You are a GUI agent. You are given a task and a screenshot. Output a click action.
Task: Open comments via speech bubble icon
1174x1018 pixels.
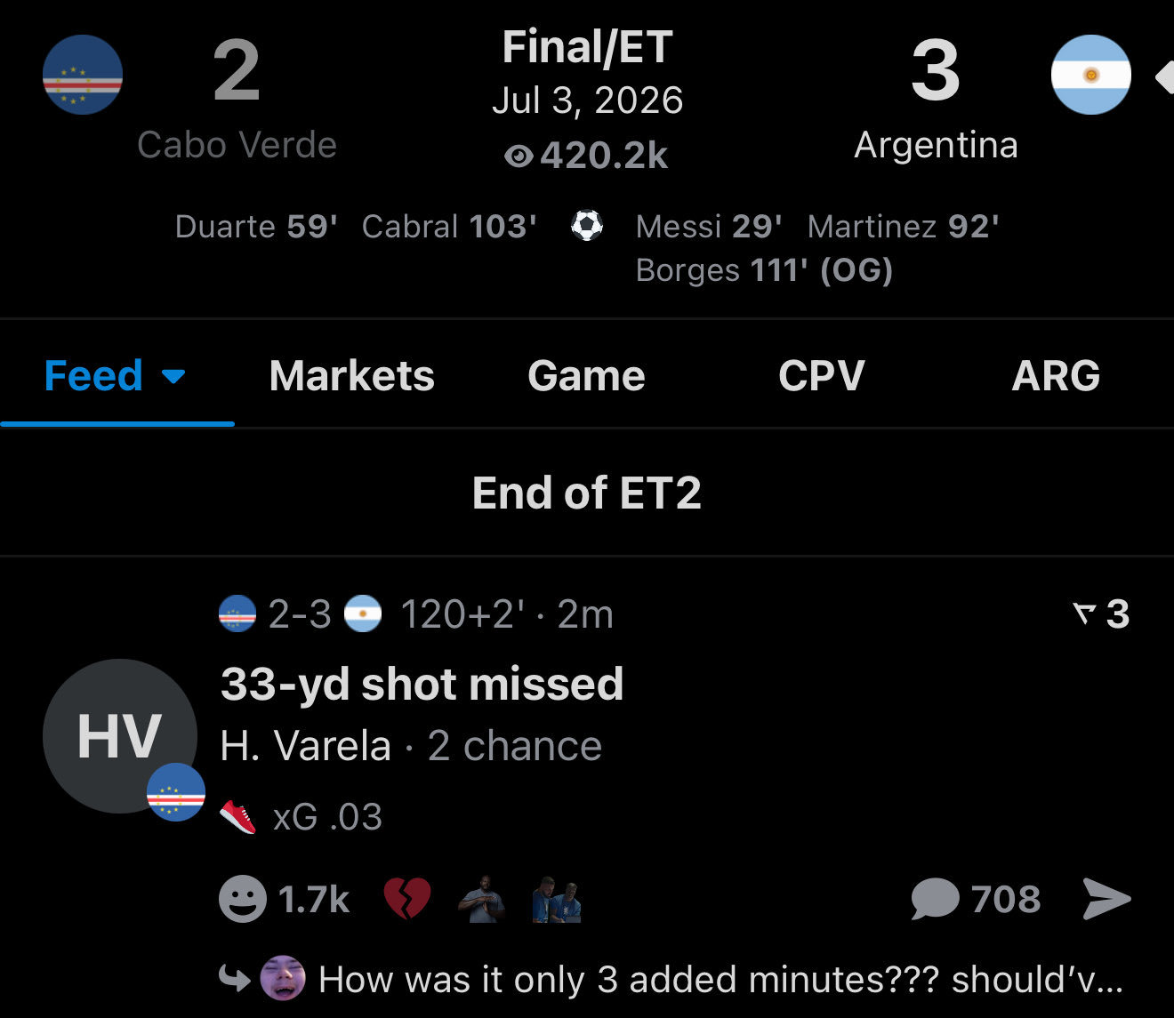click(x=935, y=899)
